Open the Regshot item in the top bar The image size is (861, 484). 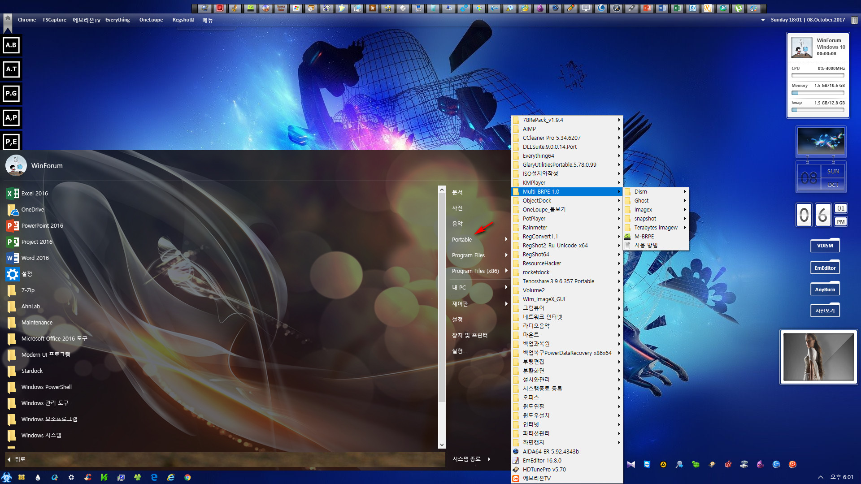pyautogui.click(x=183, y=20)
